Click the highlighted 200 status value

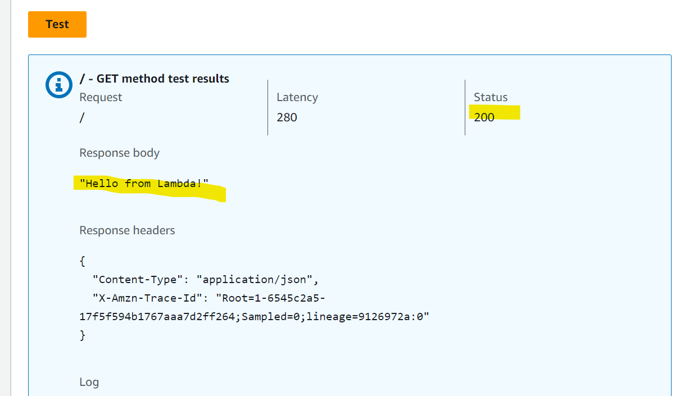484,117
